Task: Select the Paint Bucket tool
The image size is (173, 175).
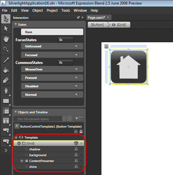Action: 6,70
